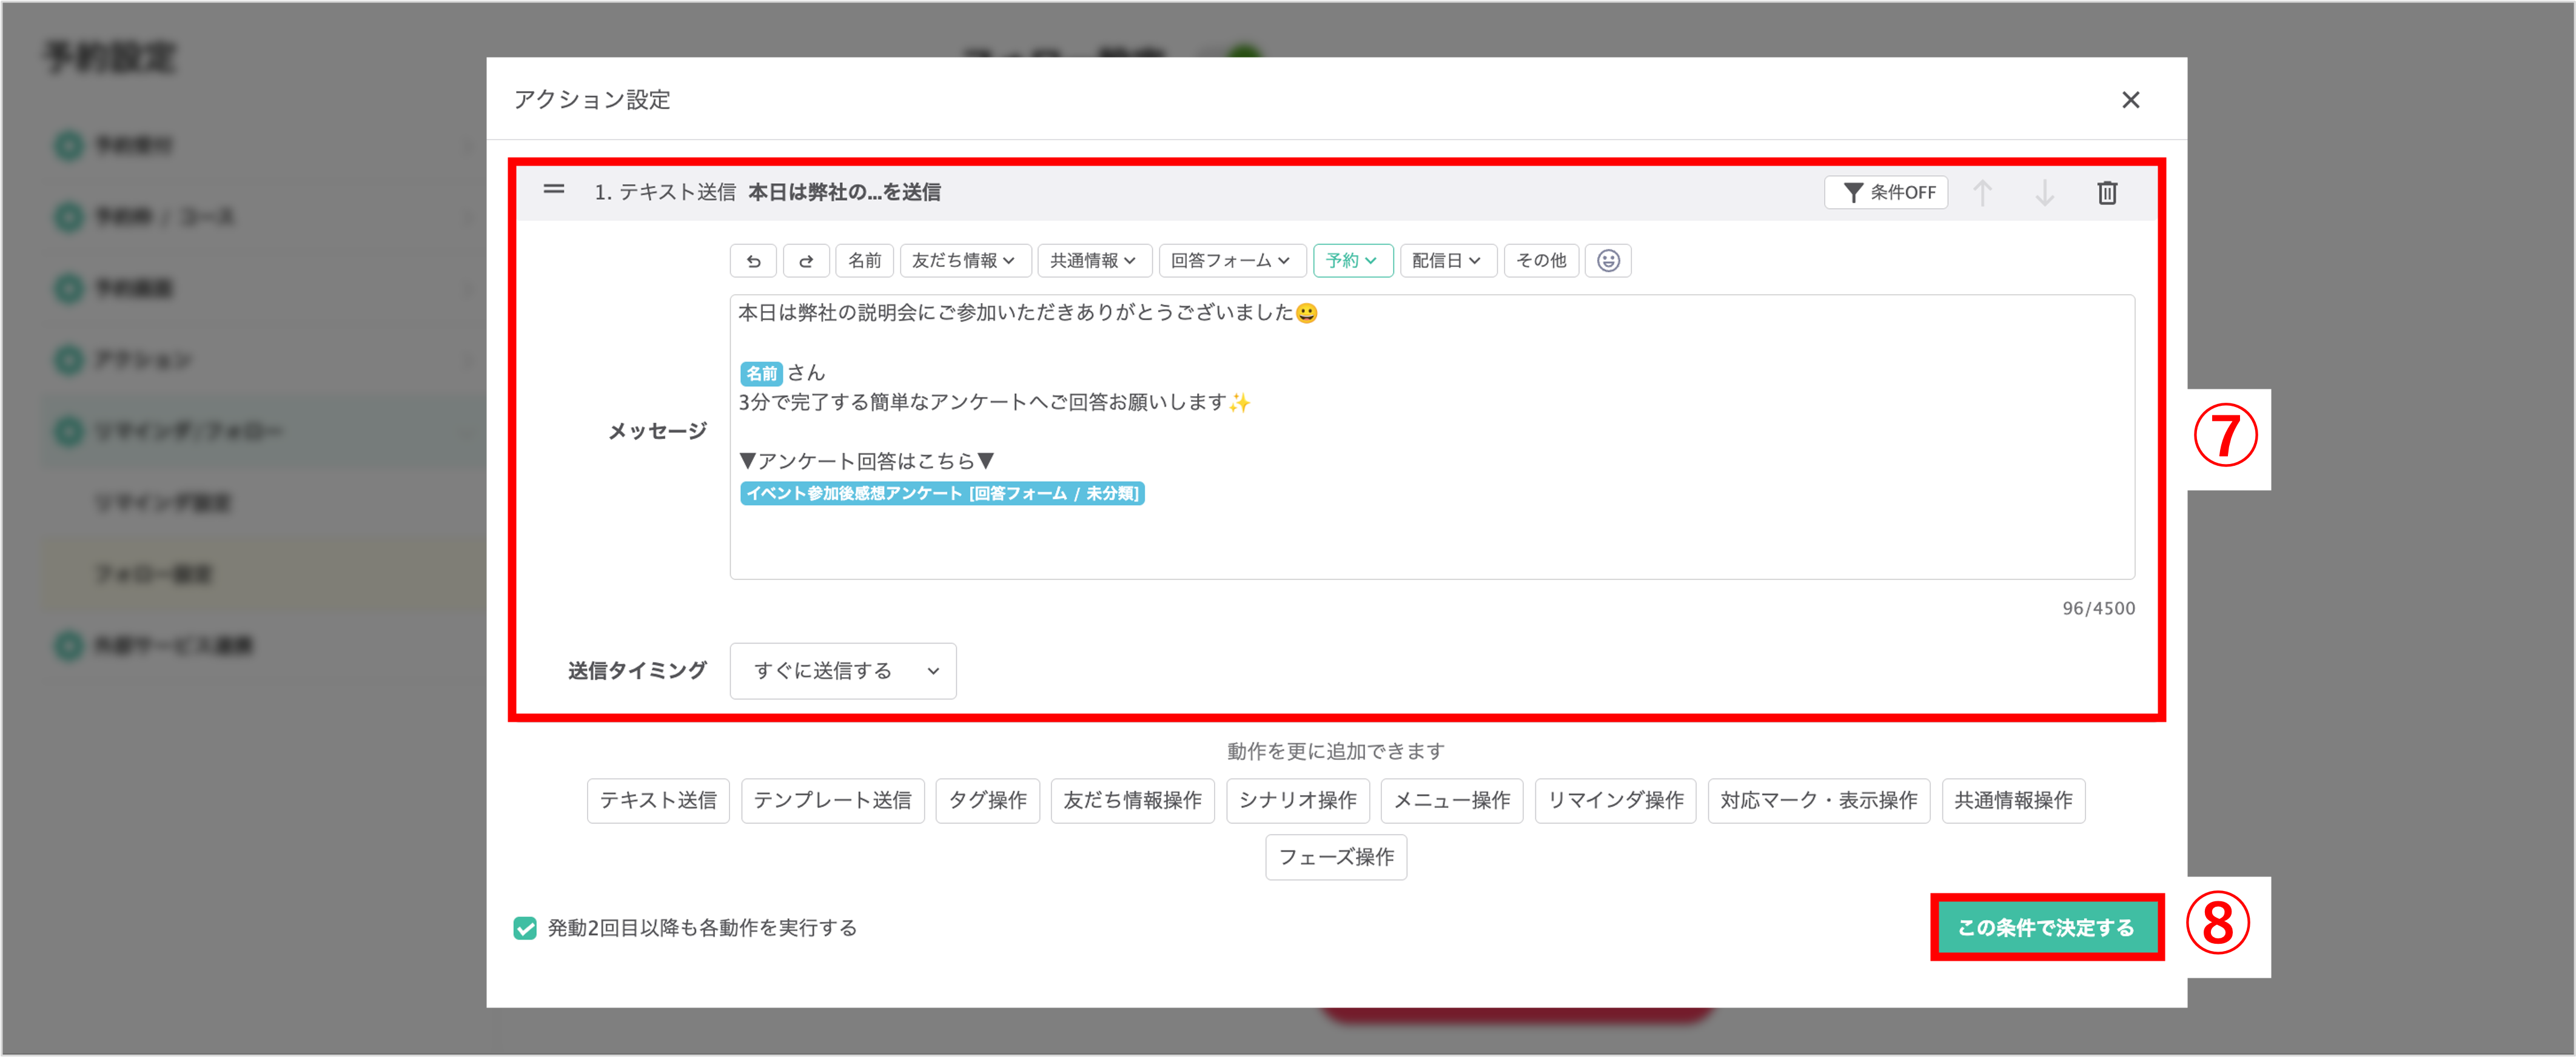Toggle the 条件OFF filter button
Viewport: 2576px width, 1059px height.
click(x=1886, y=192)
